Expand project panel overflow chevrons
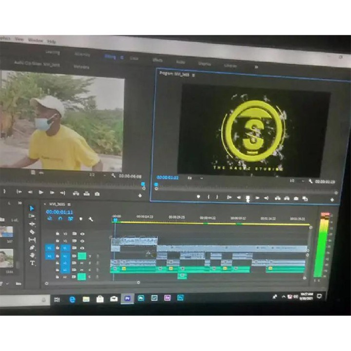Screen dimensions: 351x351 pyautogui.click(x=19, y=203)
